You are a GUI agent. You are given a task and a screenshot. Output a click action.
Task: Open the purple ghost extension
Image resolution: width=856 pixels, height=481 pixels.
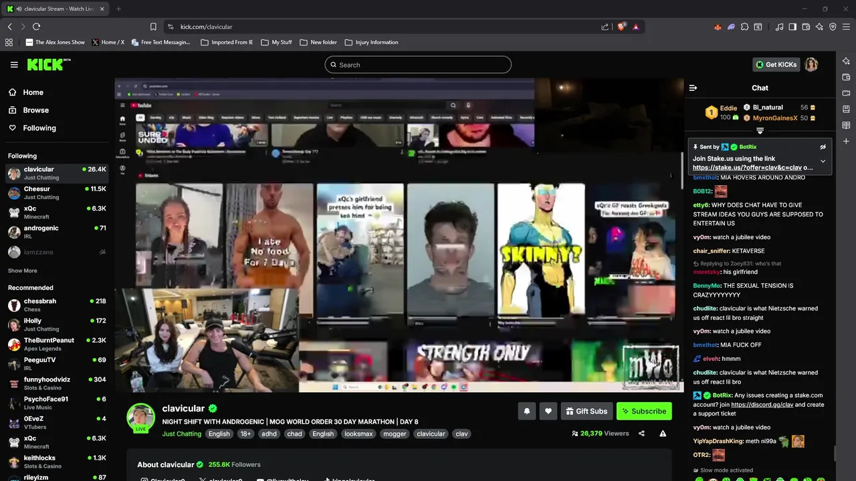pyautogui.click(x=731, y=27)
